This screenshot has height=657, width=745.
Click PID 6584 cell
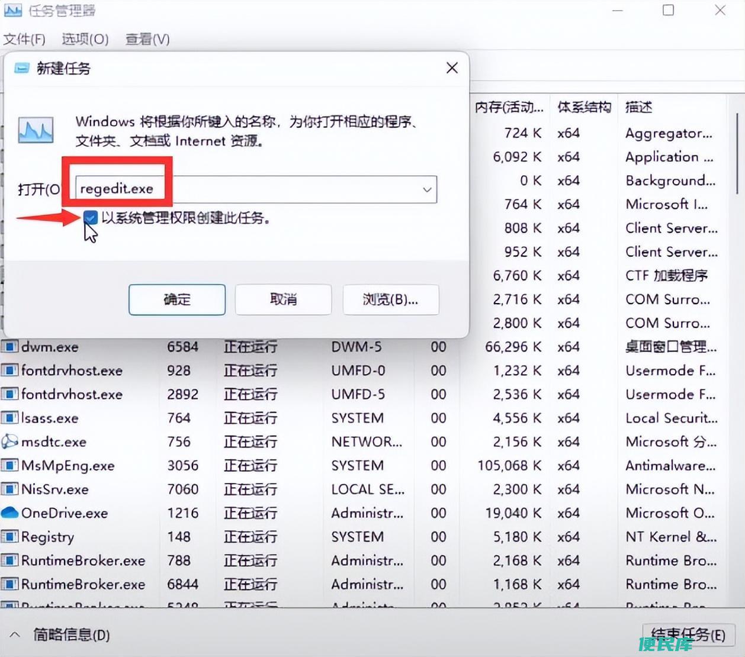pos(182,347)
